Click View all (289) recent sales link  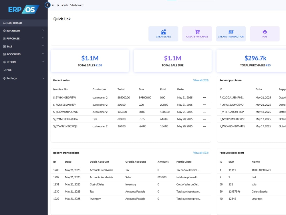point(201,80)
